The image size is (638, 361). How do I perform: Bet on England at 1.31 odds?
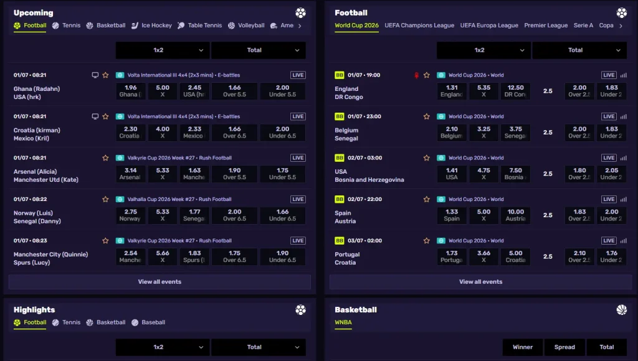pyautogui.click(x=452, y=91)
